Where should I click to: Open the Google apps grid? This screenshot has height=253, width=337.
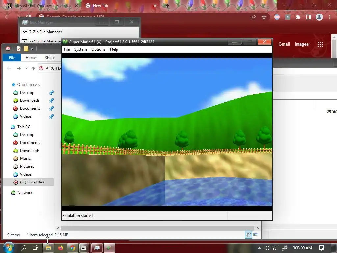point(320,44)
